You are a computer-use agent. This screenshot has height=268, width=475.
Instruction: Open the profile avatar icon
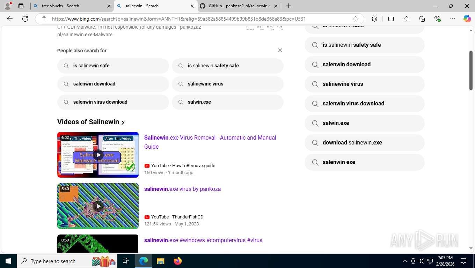[x=7, y=6]
